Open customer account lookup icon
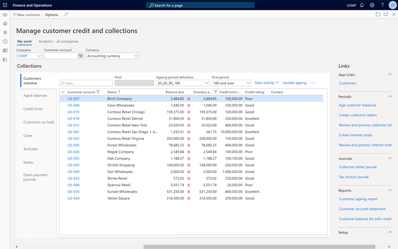The image size is (398, 249). pos(80,56)
